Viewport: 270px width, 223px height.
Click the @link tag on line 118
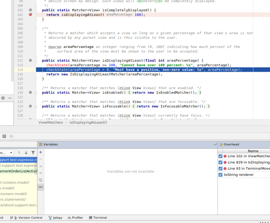pyautogui.click(x=125, y=88)
